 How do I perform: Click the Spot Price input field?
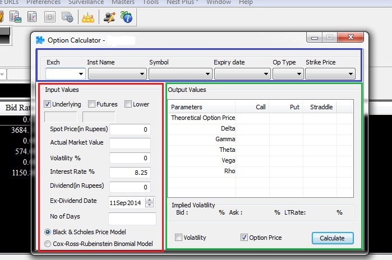pos(130,129)
